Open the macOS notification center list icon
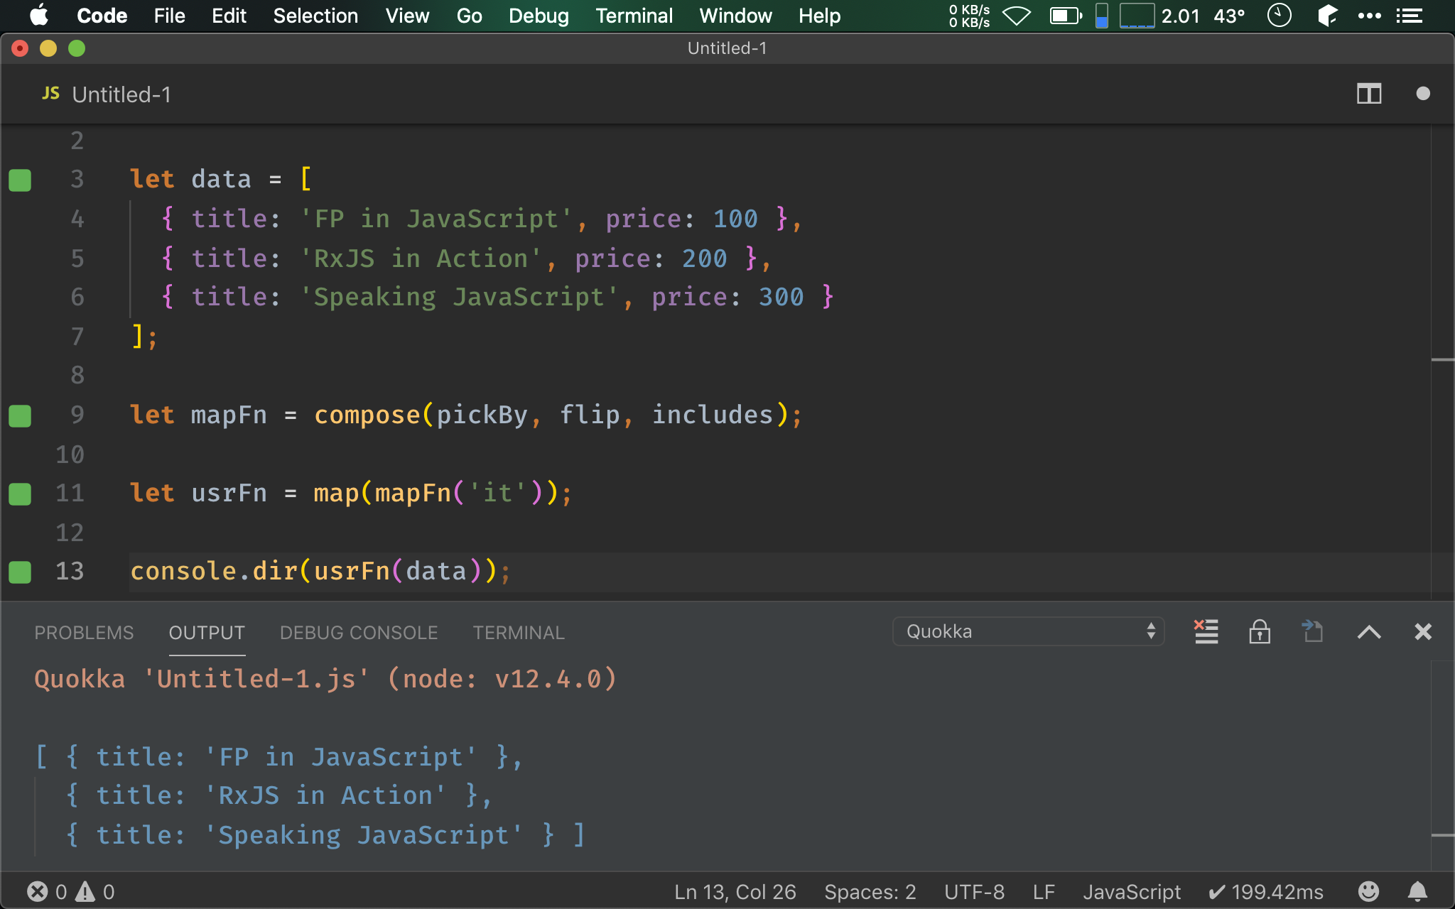Screen dimensions: 1455x909 pos(1409,16)
